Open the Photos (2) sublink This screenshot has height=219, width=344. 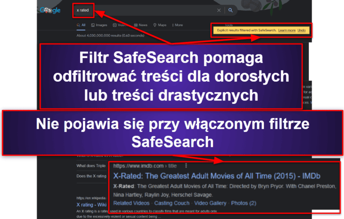click(243, 203)
